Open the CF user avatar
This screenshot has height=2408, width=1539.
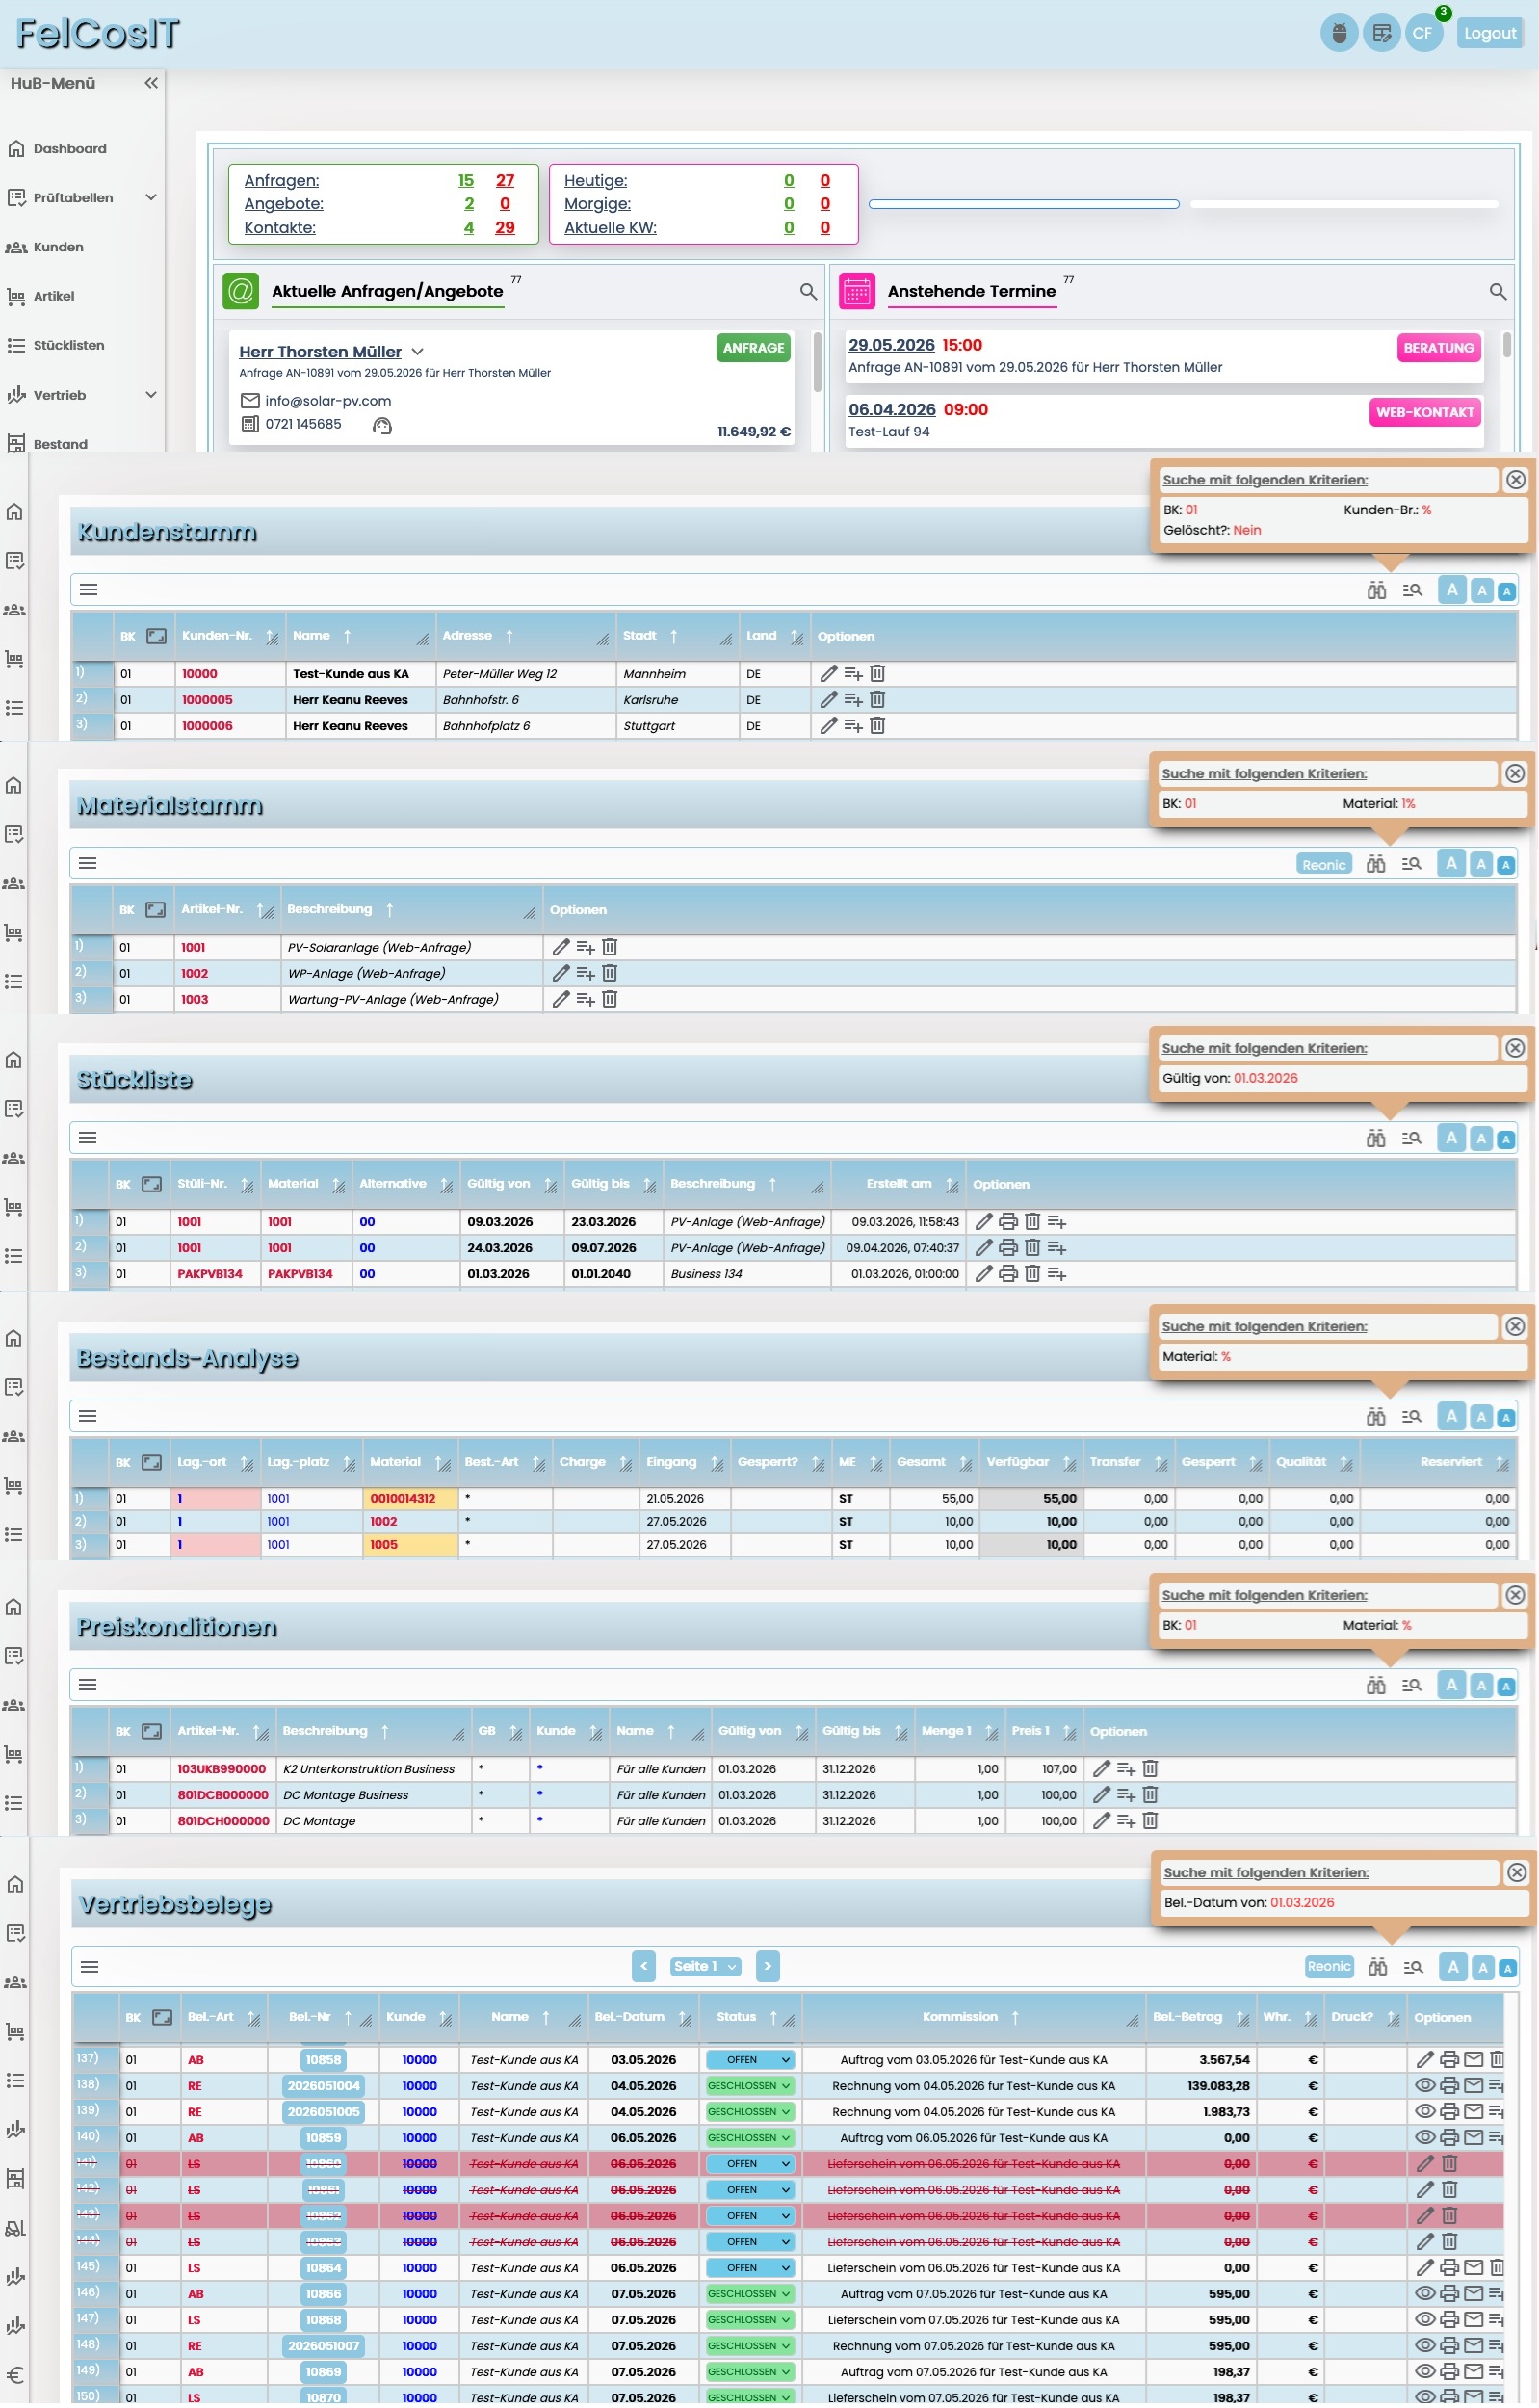point(1422,33)
